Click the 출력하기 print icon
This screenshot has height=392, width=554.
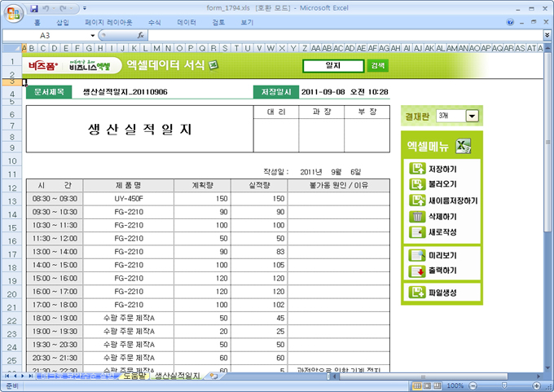417,271
